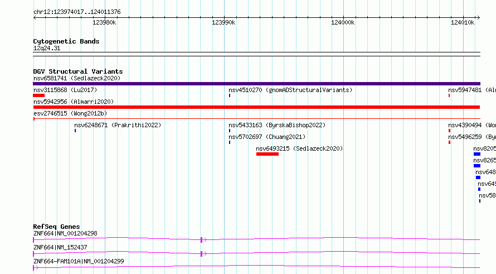Open the RefSeq Genes track heading
Screen dimensions: 496x274
click(x=56, y=227)
